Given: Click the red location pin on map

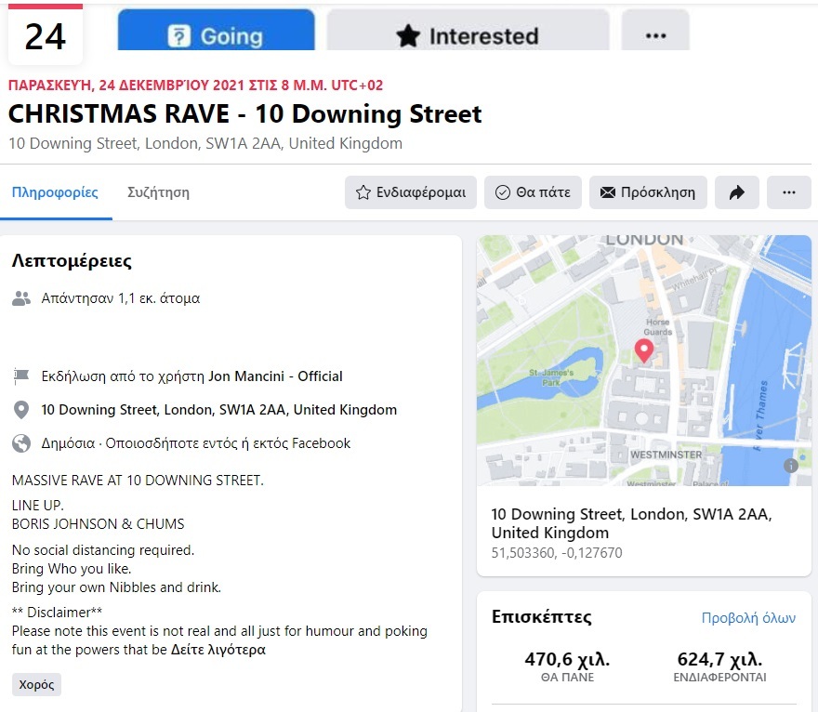Looking at the screenshot, I should click(x=643, y=350).
